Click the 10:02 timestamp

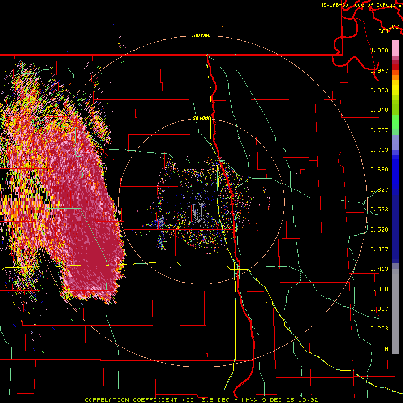click(x=309, y=400)
